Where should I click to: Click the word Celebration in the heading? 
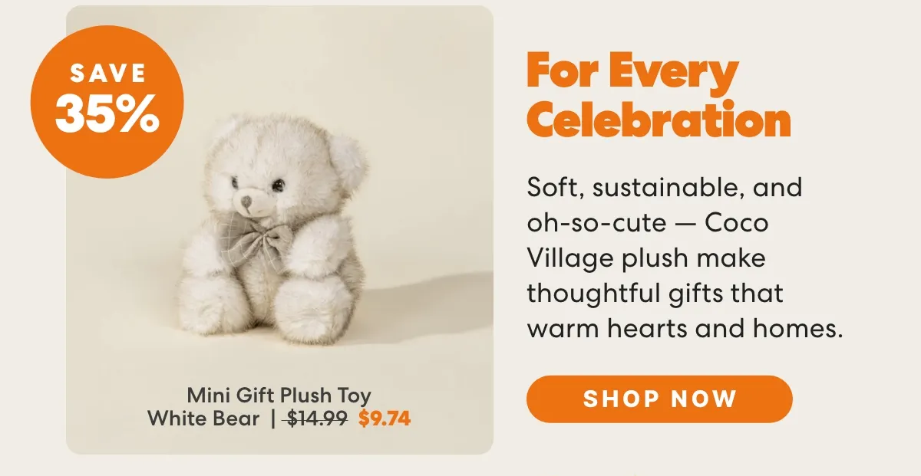coord(659,120)
